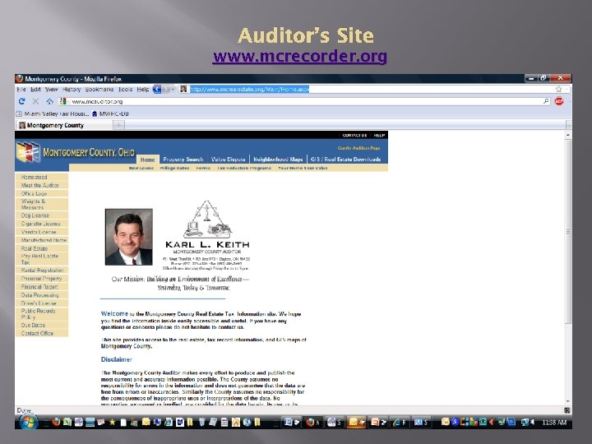Open the Bookmarks menu
Image resolution: width=592 pixels, height=444 pixels.
[99, 90]
